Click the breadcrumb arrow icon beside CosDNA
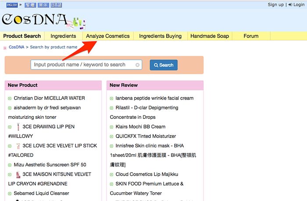Viewport: 307px width, 201px height. [5, 48]
